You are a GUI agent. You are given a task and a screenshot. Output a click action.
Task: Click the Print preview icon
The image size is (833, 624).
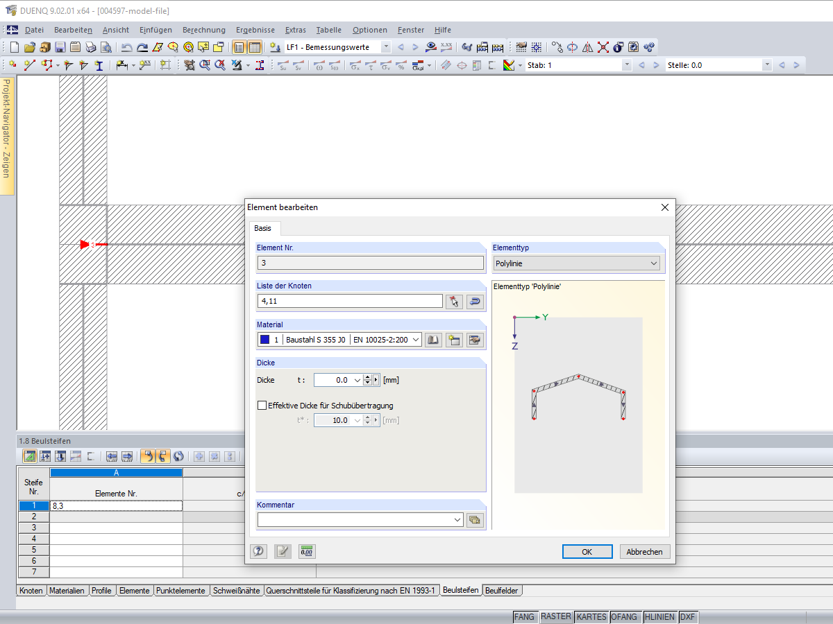coord(106,47)
